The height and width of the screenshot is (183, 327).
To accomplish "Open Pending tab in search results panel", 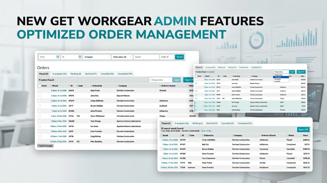I will (197, 123).
